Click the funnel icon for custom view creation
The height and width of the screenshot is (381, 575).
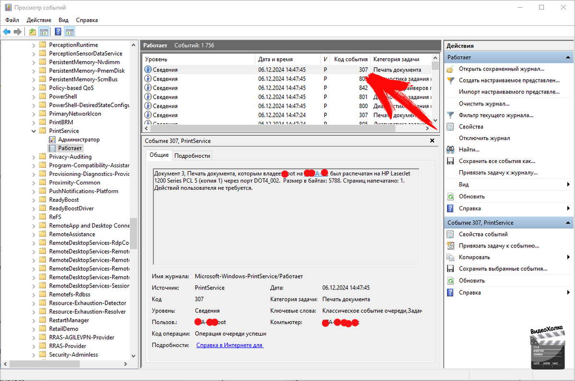click(x=450, y=81)
